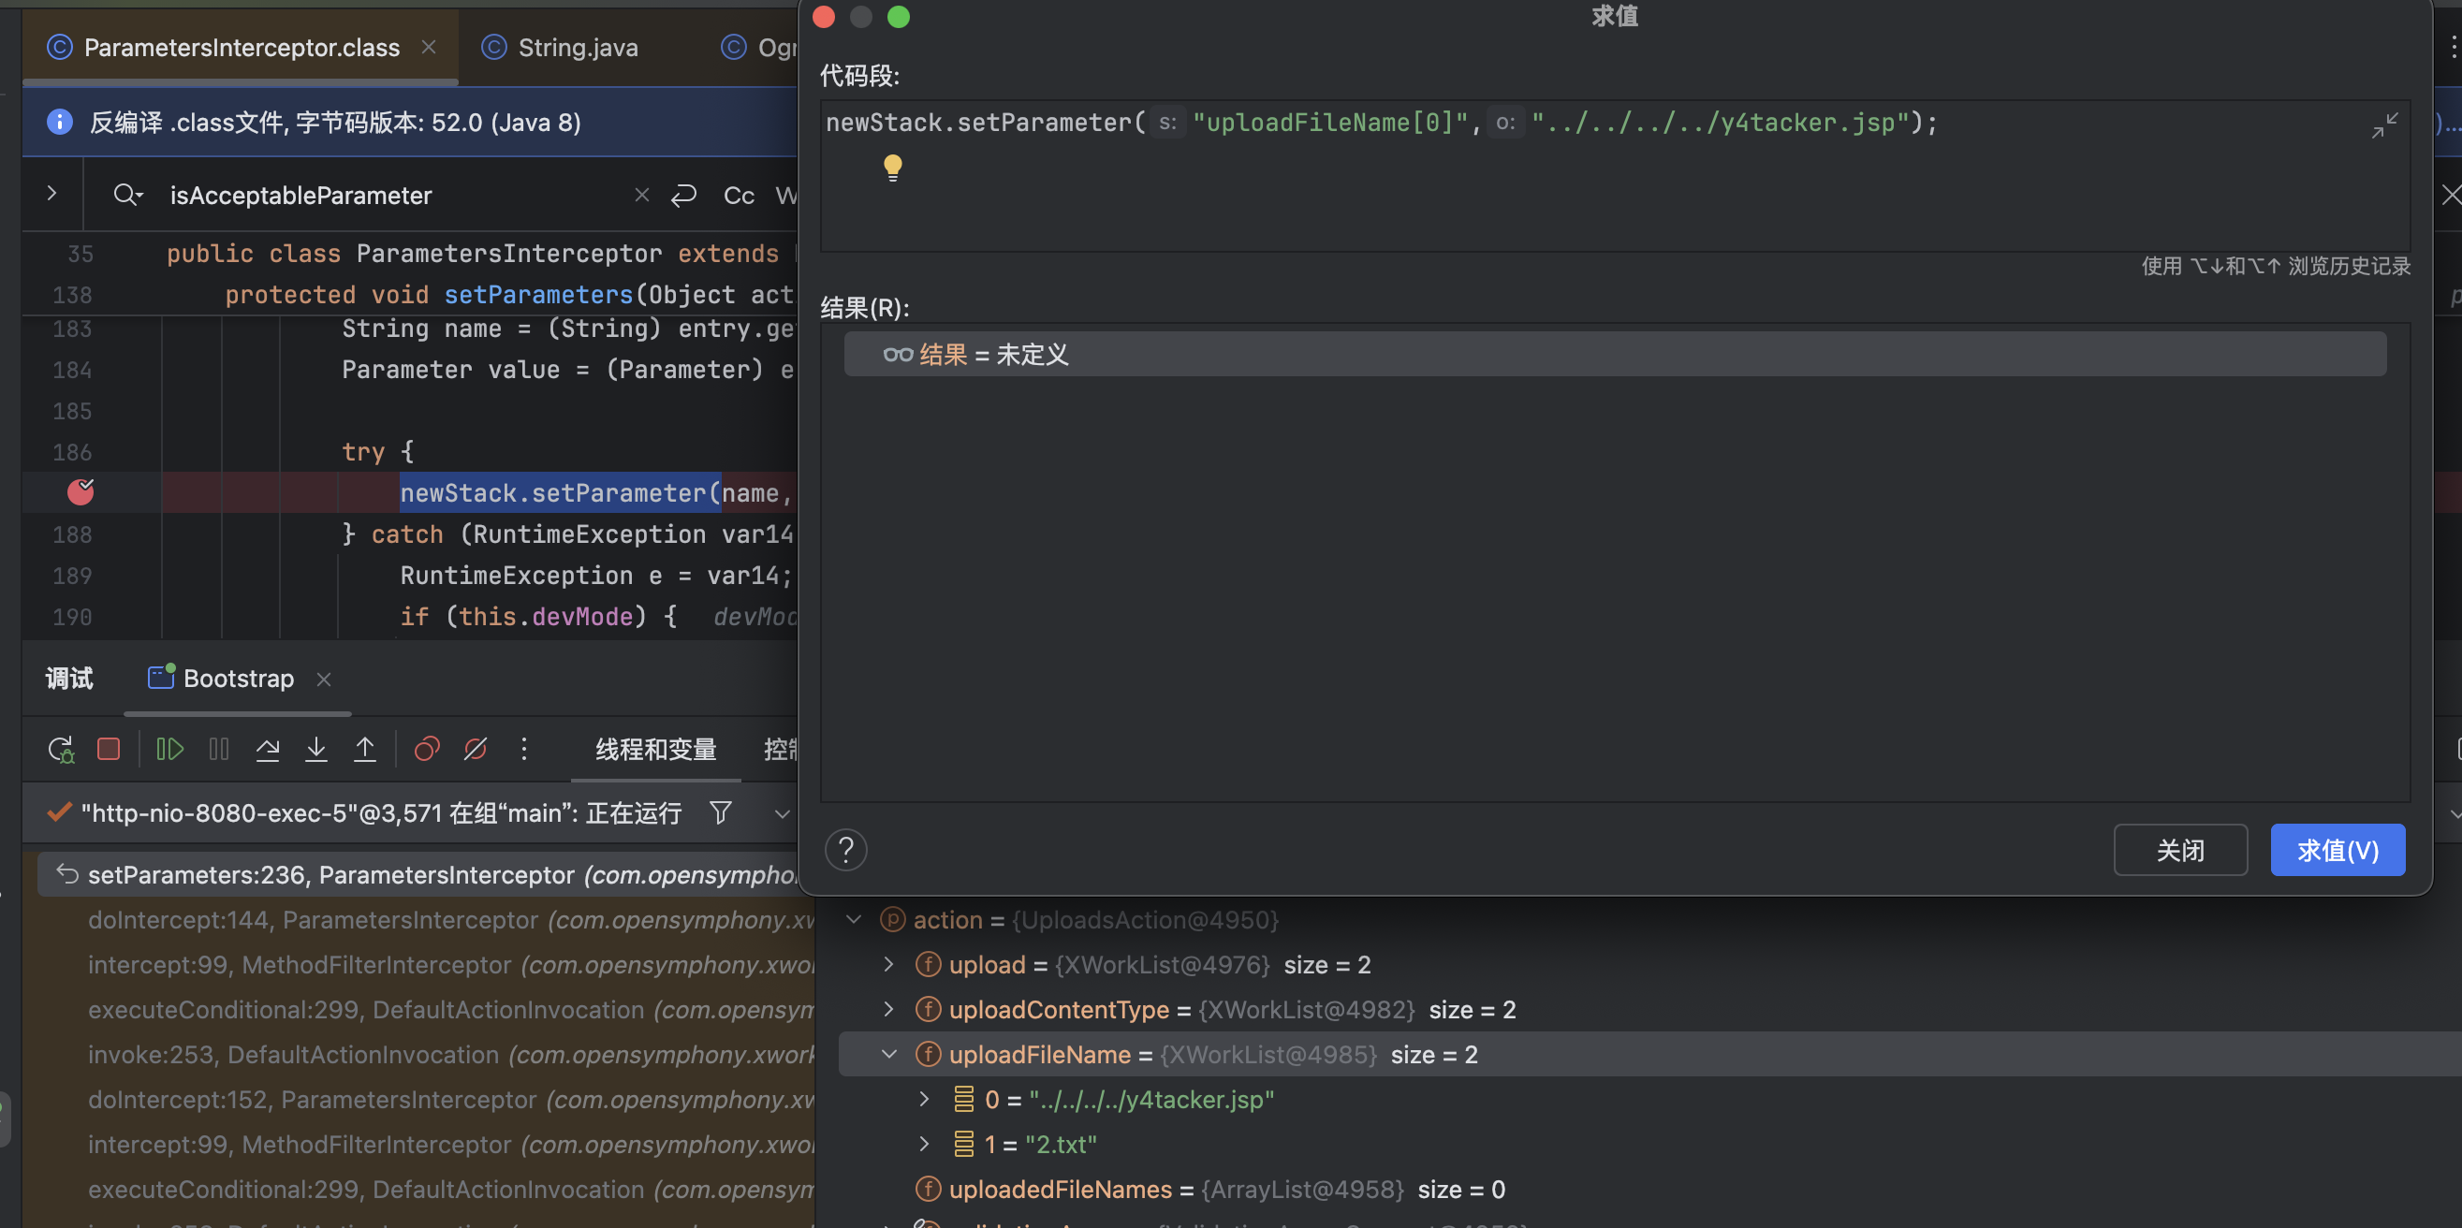The width and height of the screenshot is (2462, 1228).
Task: Open the thread filter funnel
Action: coord(720,812)
